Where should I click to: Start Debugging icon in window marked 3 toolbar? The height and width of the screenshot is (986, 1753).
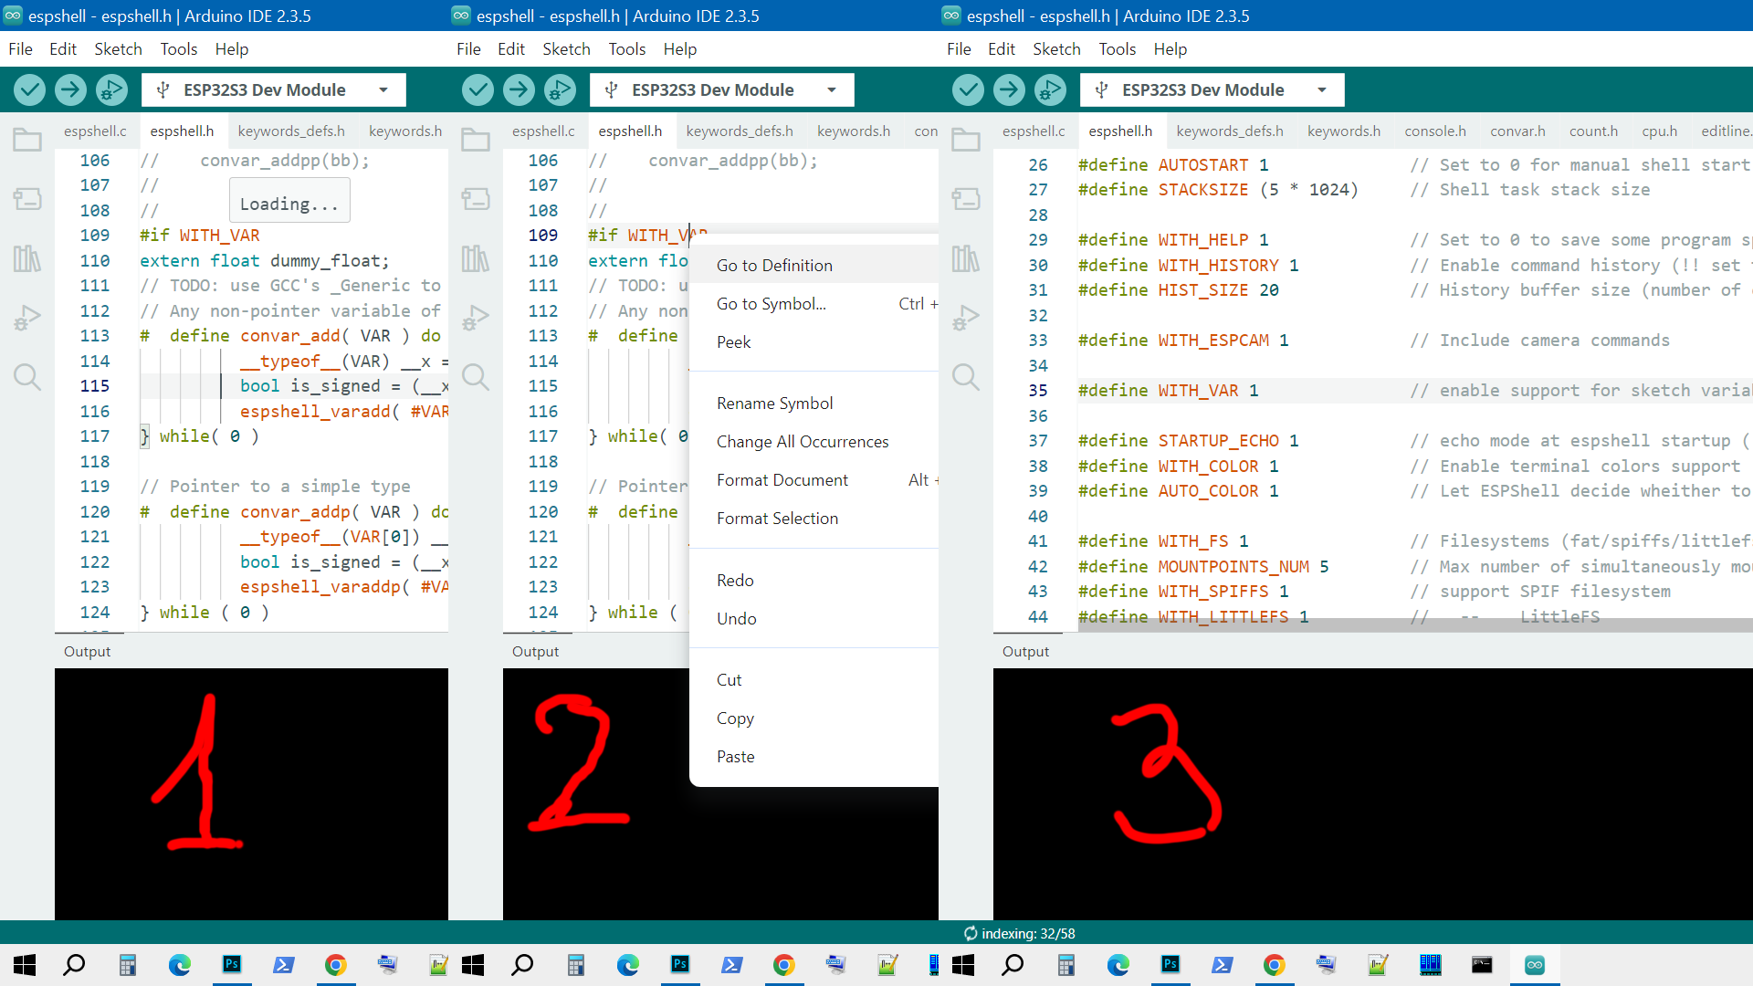pos(1050,89)
